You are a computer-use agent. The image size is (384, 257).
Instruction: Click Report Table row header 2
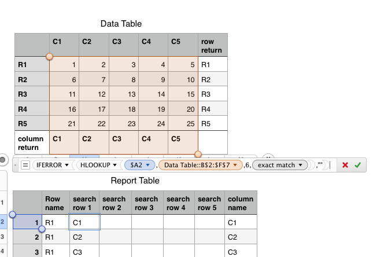[27, 237]
